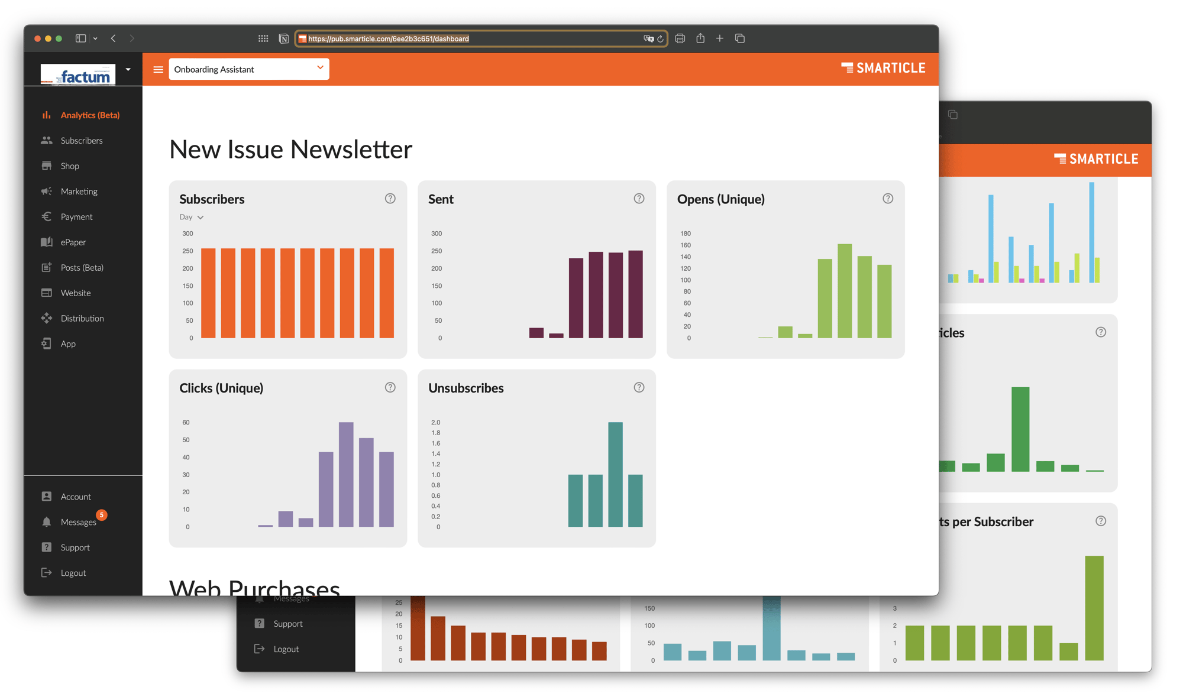Open the factum publication switcher arrow
This screenshot has height=700, width=1183.
128,70
